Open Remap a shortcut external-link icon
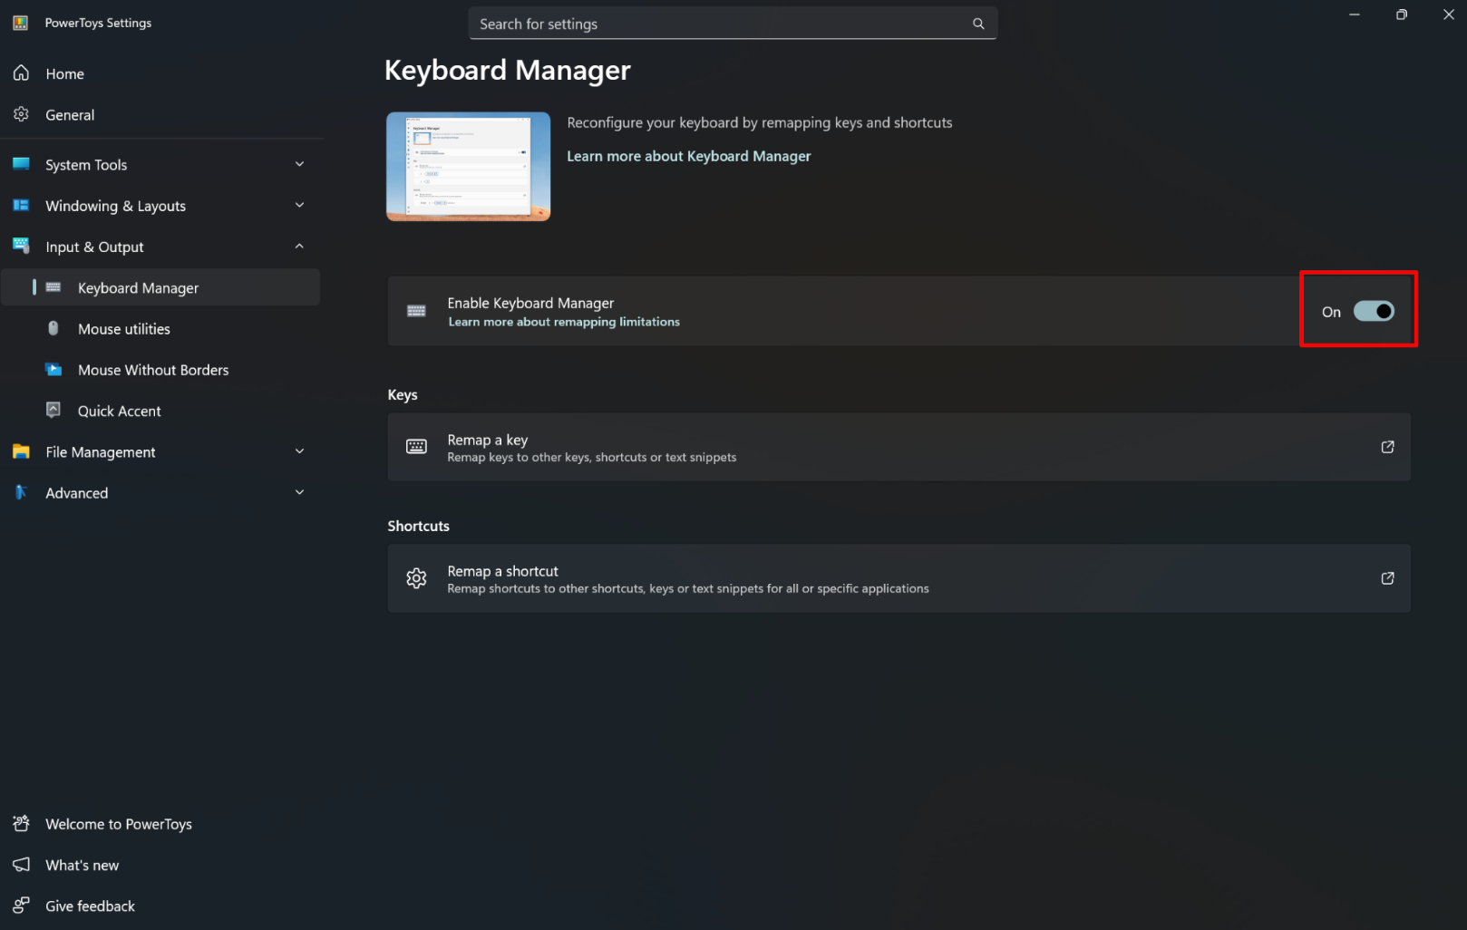1467x930 pixels. click(1387, 578)
